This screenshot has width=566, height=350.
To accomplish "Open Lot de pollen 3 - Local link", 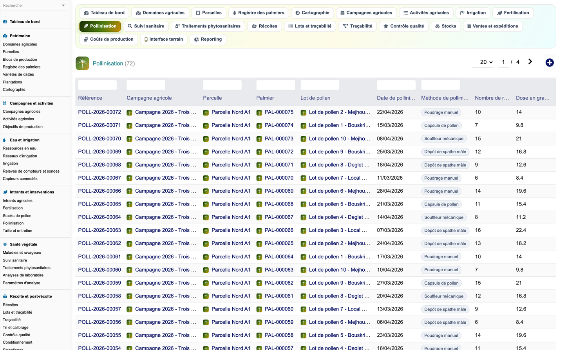I will click(338, 231).
